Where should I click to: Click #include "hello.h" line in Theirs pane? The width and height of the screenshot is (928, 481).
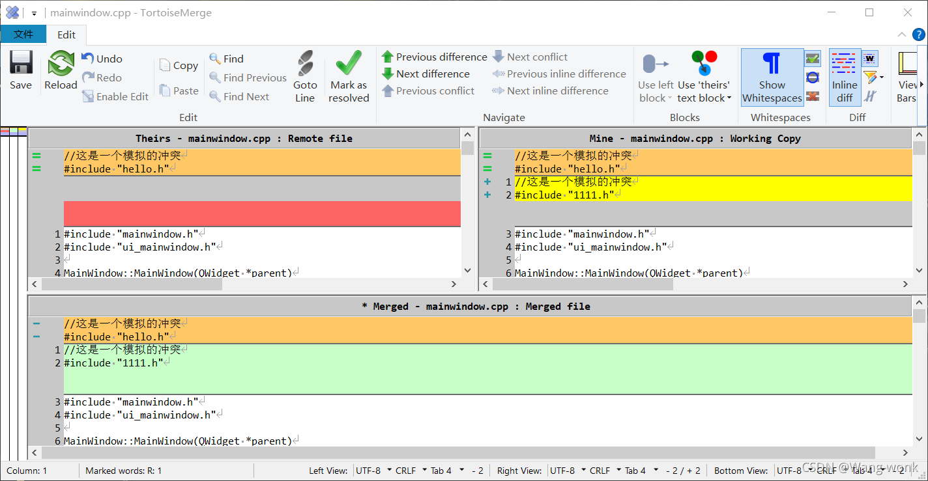point(262,169)
